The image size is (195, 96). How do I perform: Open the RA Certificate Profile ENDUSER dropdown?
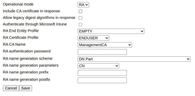(93, 38)
